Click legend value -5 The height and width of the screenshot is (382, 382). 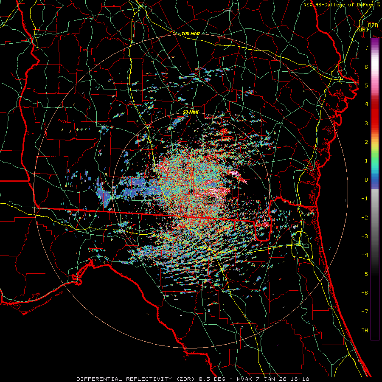coord(365,274)
